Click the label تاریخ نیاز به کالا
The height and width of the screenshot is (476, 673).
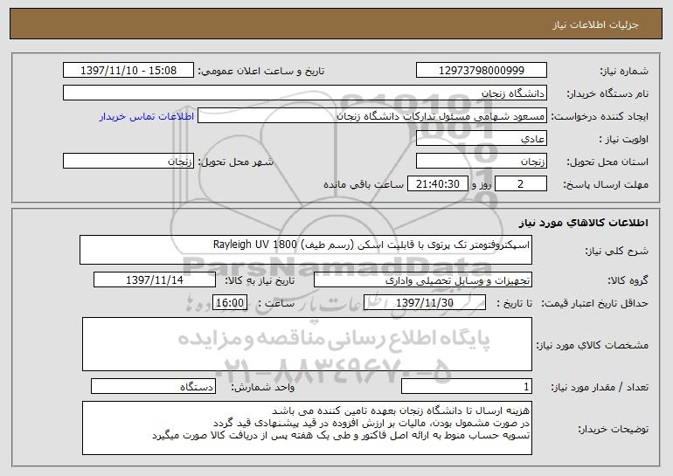pos(260,280)
